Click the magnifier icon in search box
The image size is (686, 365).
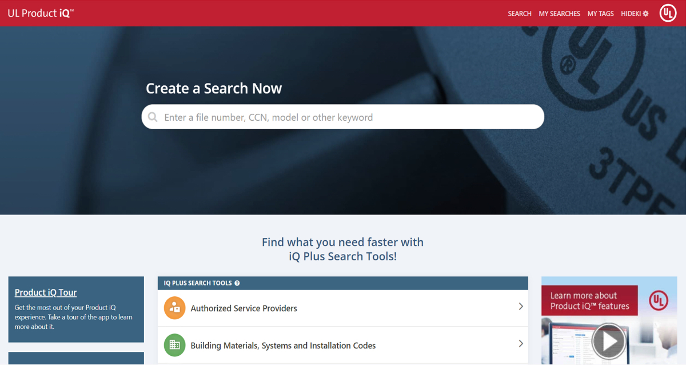pyautogui.click(x=153, y=117)
